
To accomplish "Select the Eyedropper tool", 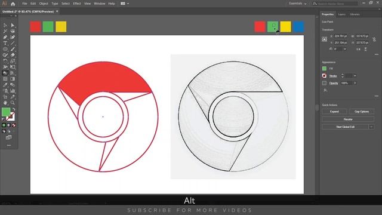I will click(x=5, y=85).
